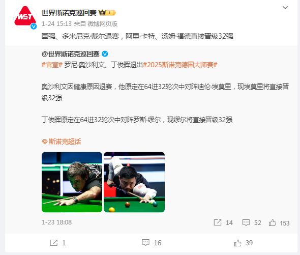View the Ding Junhui photo thumbnail
This screenshot has width=300, height=255.
[134, 182]
